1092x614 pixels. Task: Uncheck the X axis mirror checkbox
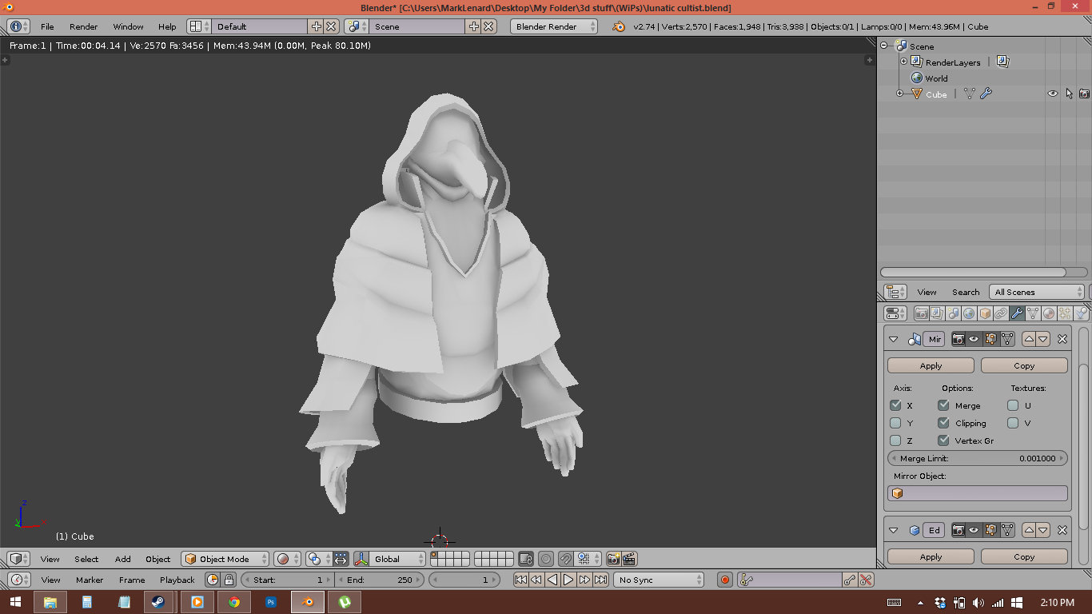[895, 405]
